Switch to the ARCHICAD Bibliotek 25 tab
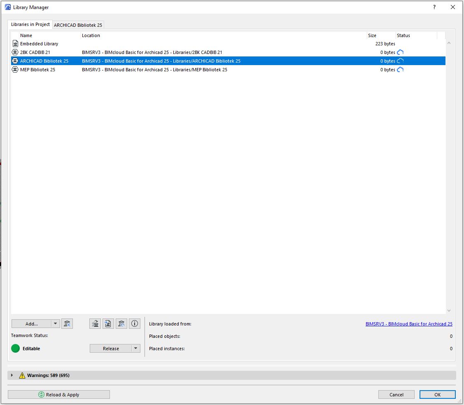Image resolution: width=464 pixels, height=405 pixels. pos(78,25)
